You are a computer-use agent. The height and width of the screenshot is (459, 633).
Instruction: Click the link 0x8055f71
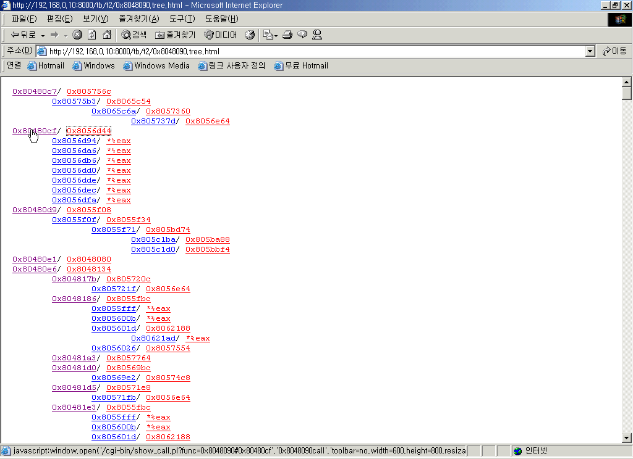pos(114,229)
